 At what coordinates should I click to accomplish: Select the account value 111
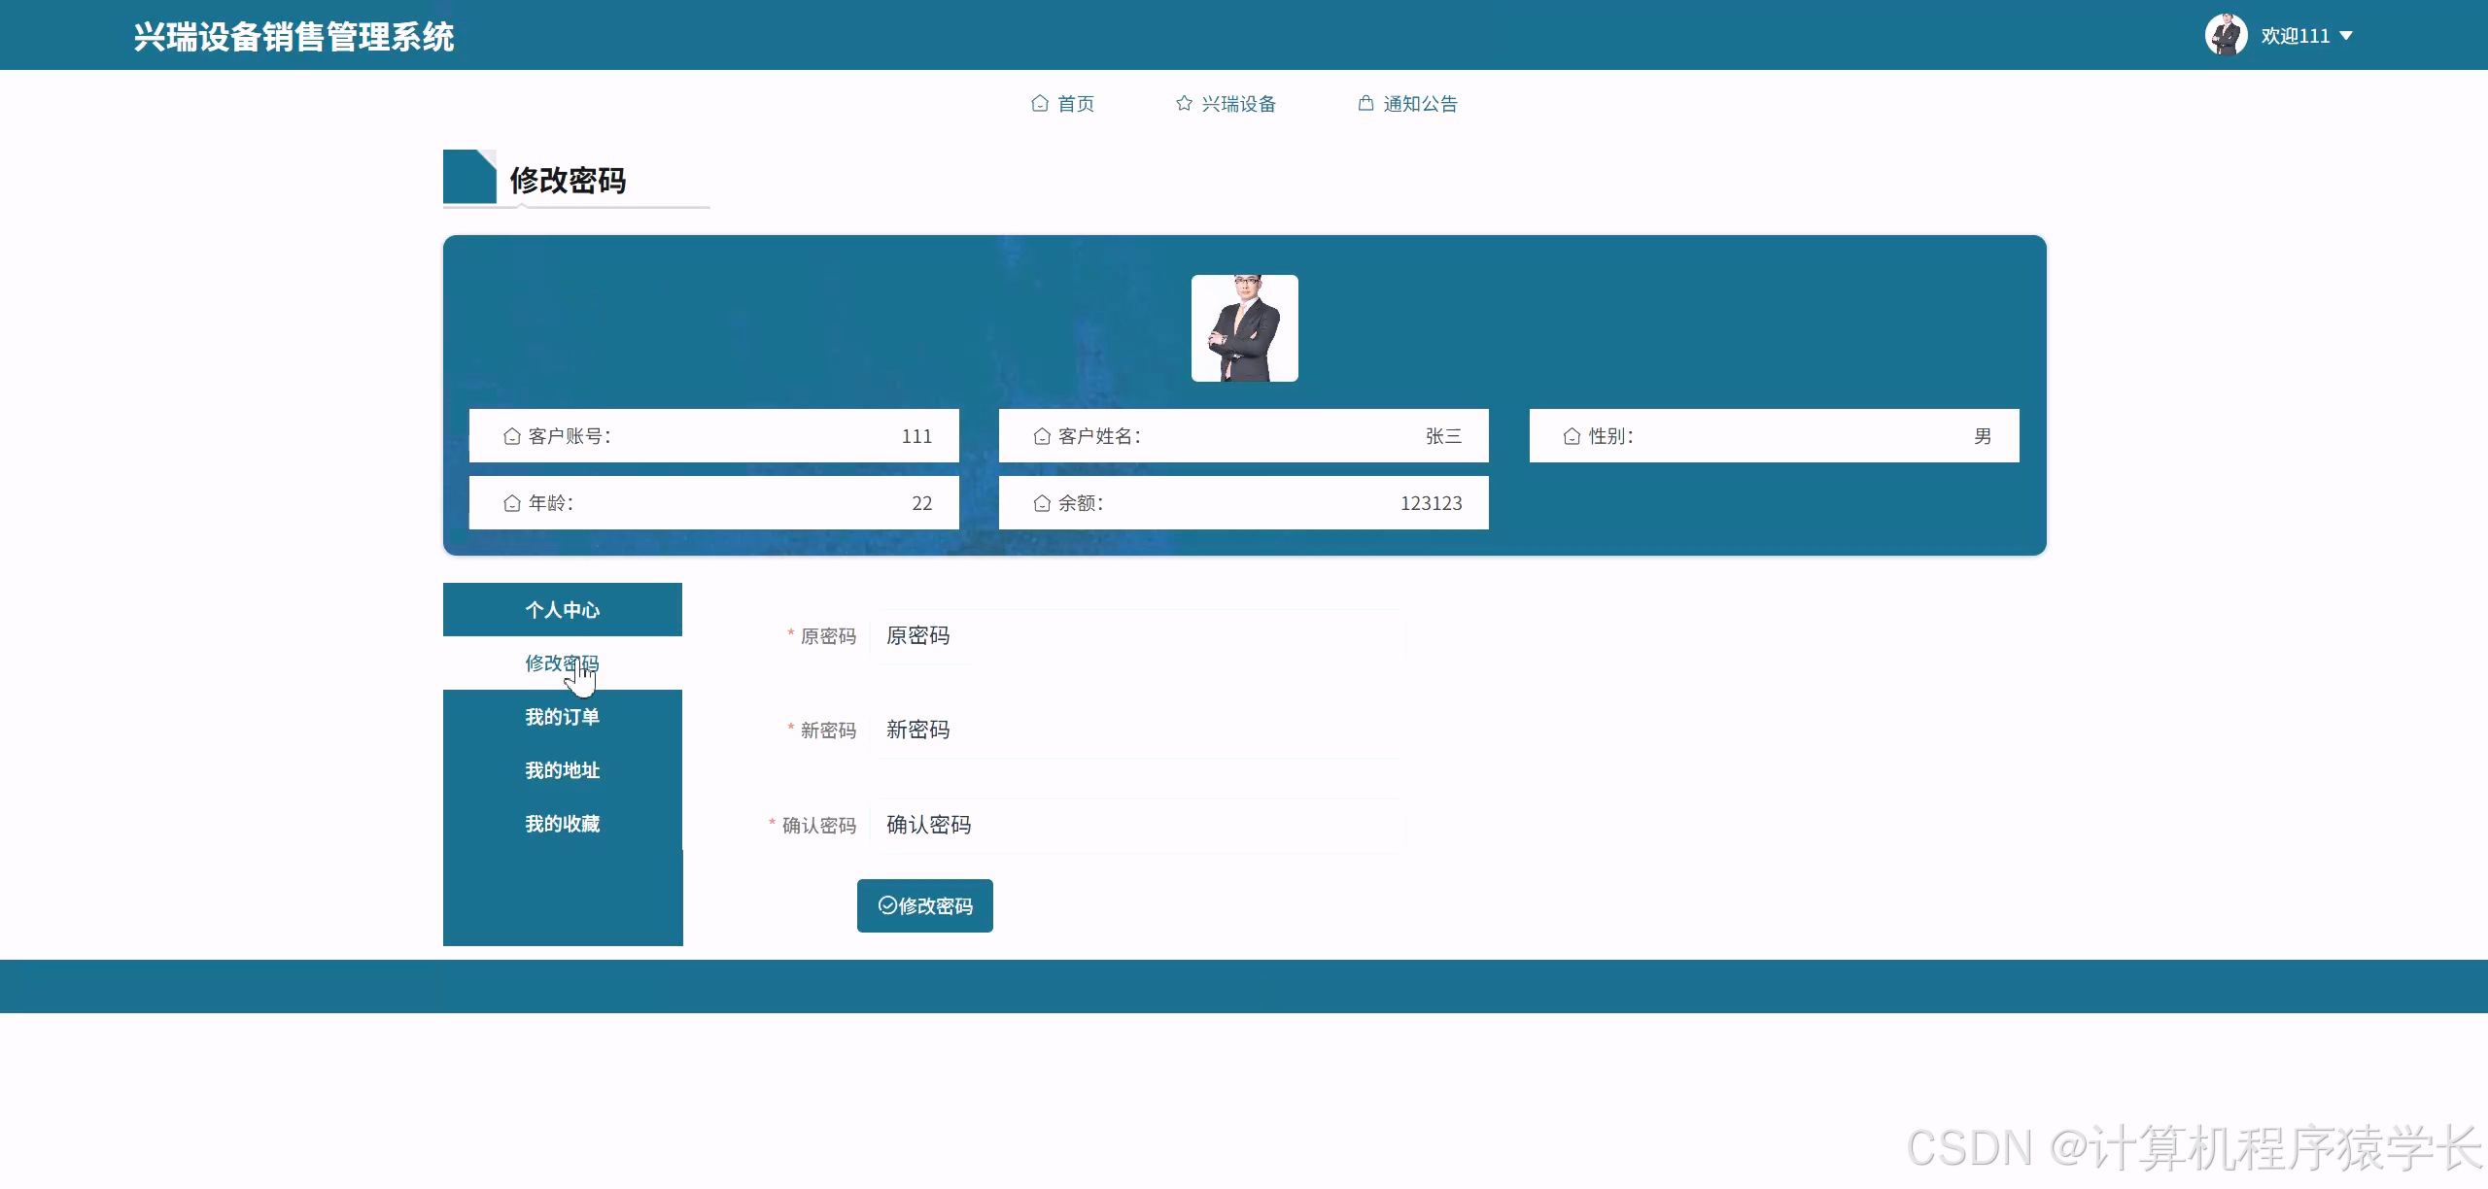pos(916,436)
